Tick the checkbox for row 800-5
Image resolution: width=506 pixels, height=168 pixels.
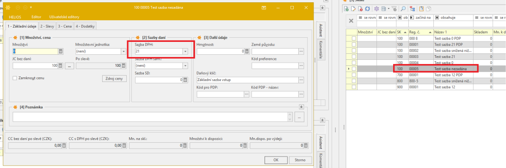click(x=354, y=81)
